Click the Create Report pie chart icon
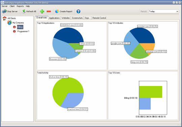This screenshot has width=182, height=127. pos(57,11)
